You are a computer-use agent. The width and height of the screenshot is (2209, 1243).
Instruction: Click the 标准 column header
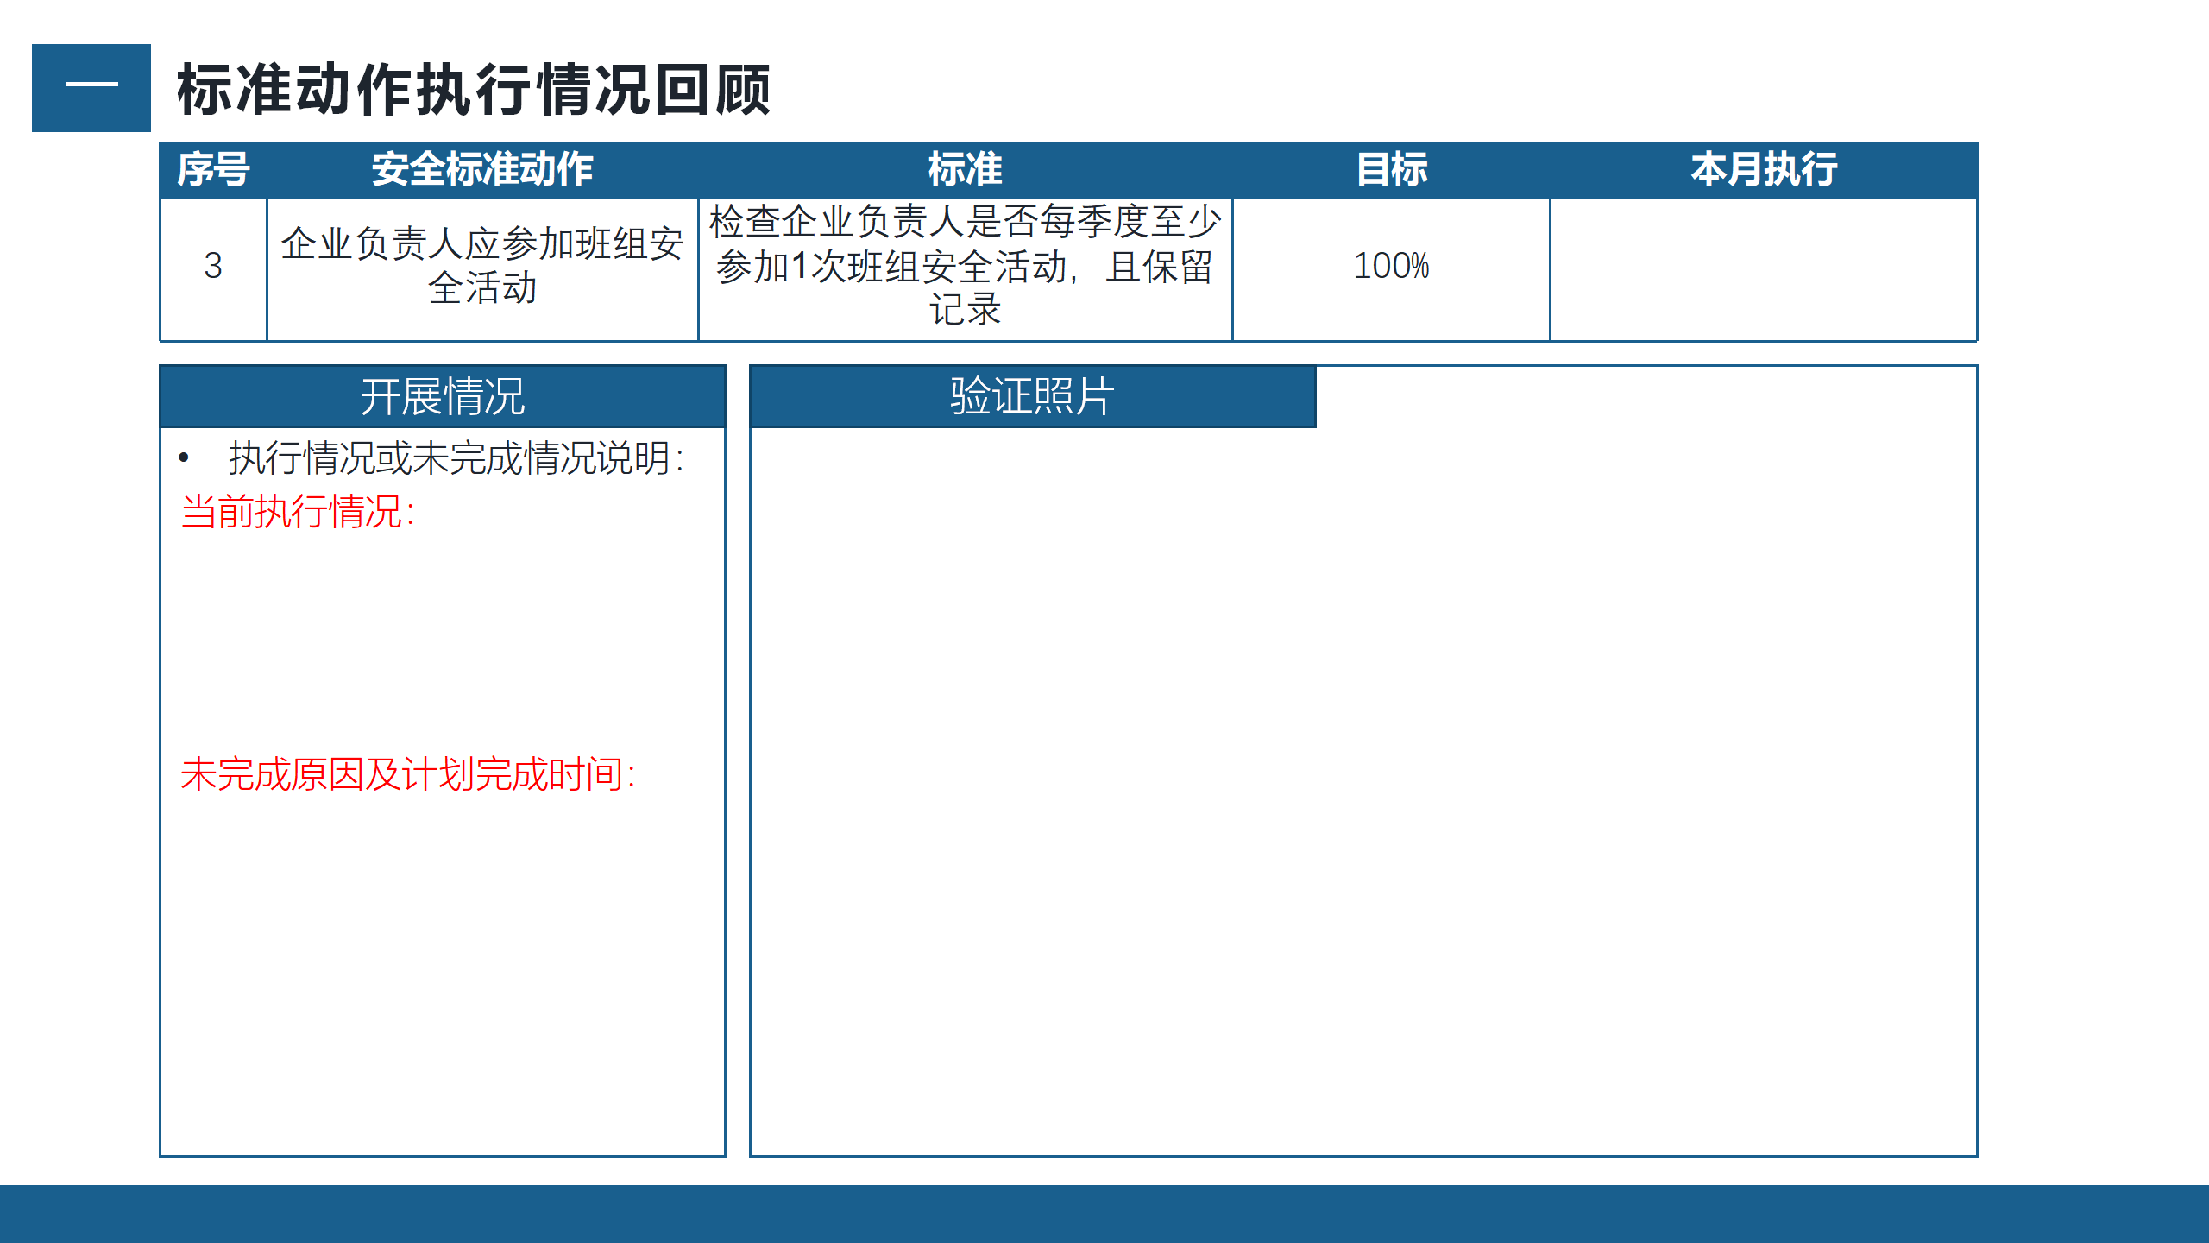click(965, 169)
